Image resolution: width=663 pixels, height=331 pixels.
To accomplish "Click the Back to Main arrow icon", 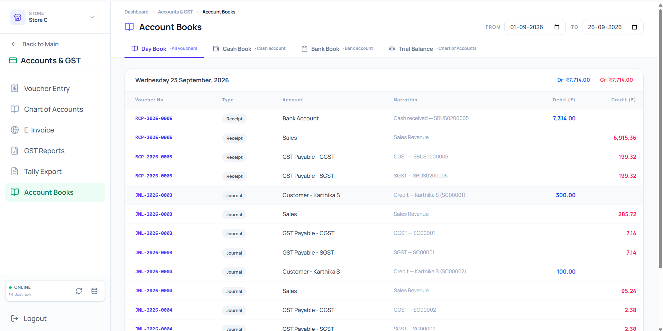I will [x=14, y=44].
